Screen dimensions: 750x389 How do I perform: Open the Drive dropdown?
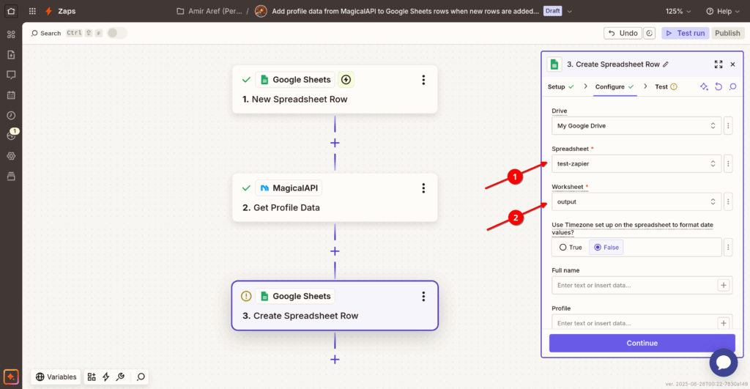point(636,126)
